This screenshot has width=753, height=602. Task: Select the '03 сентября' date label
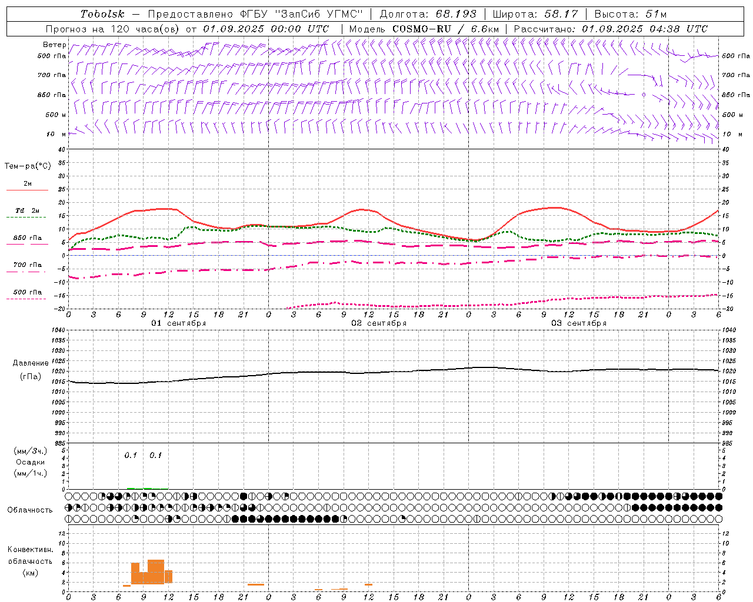pos(579,323)
